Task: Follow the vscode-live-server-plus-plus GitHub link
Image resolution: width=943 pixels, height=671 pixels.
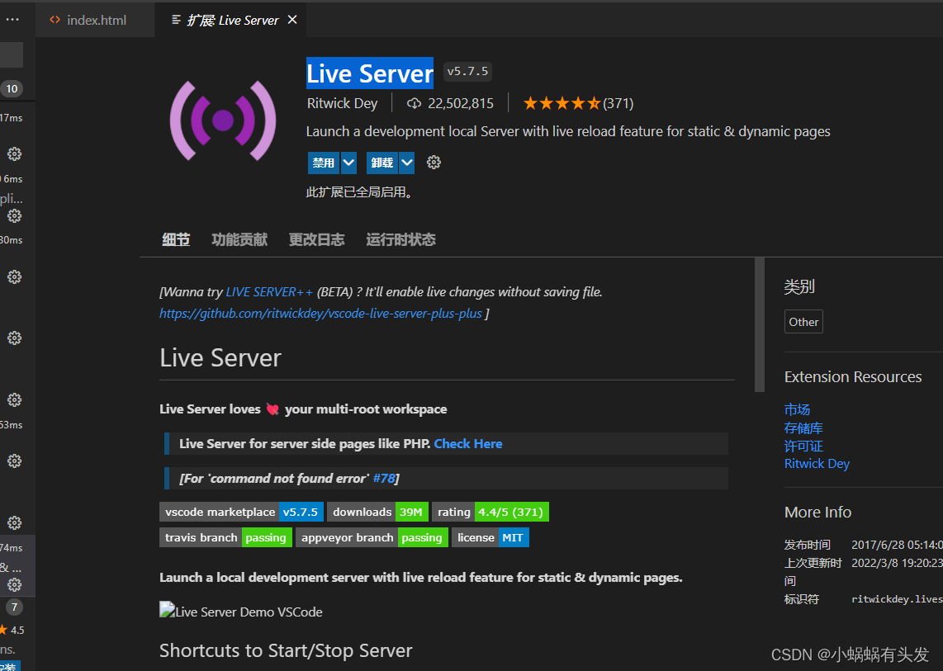Action: pos(320,313)
